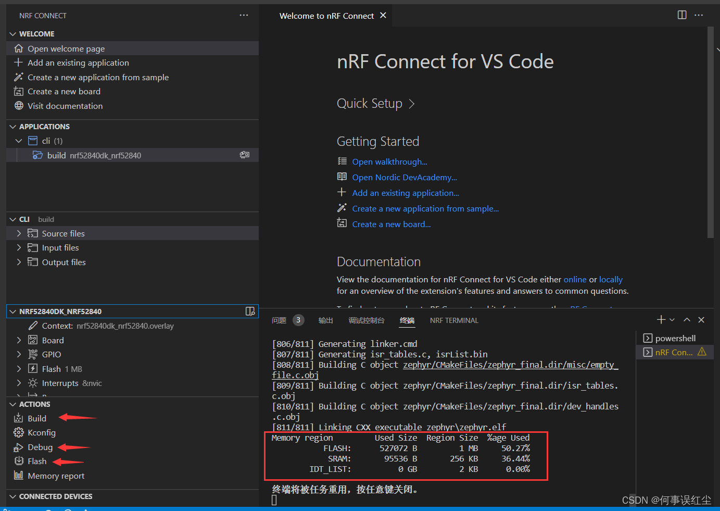Expand the Board devicetree node

pos(19,340)
